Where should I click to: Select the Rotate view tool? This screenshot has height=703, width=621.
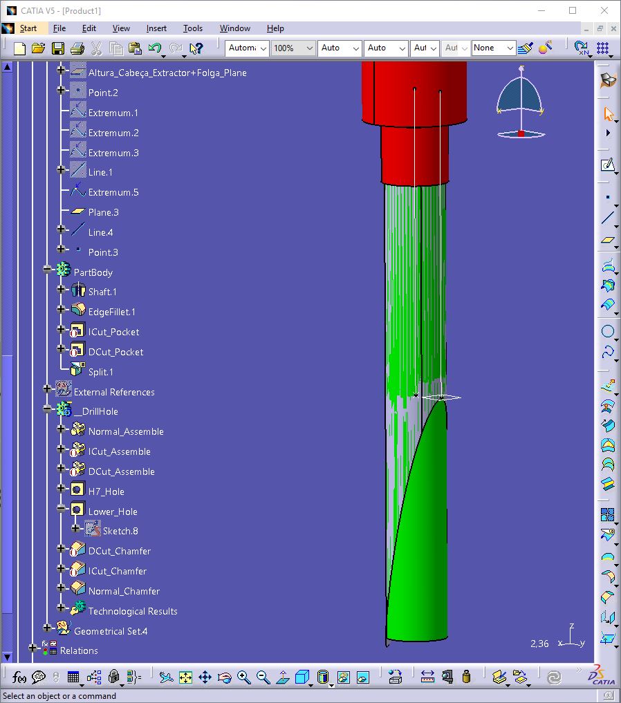[224, 677]
